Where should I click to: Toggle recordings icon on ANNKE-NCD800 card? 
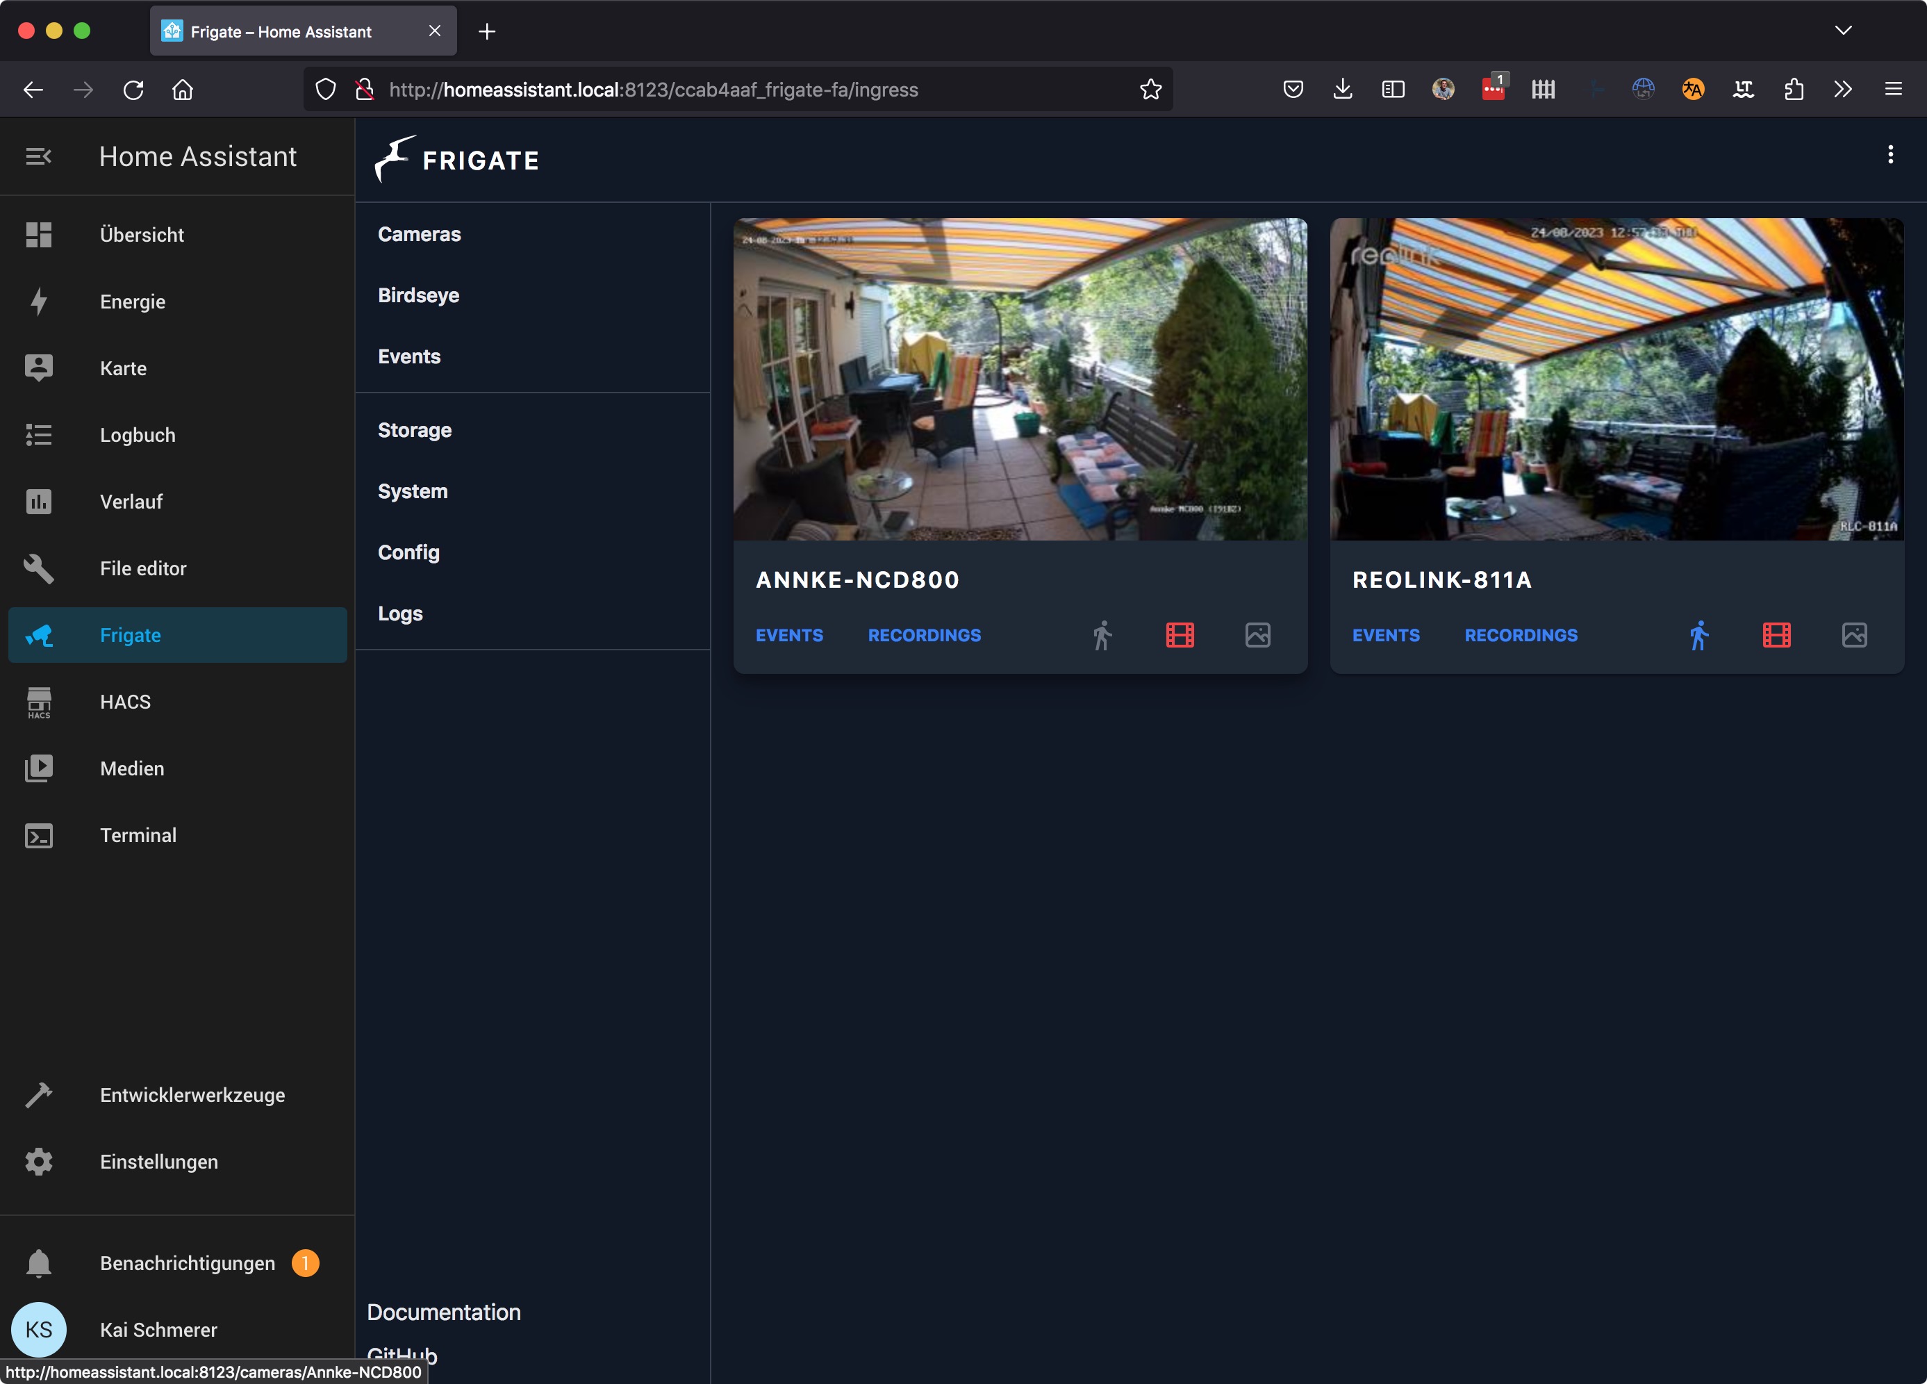tap(1180, 634)
